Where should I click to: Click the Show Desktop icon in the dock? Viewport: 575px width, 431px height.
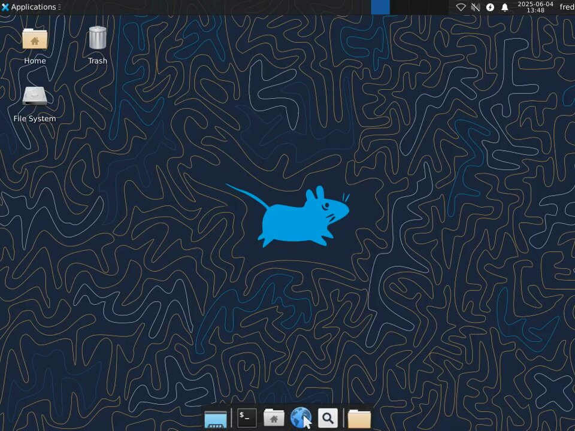[216, 418]
